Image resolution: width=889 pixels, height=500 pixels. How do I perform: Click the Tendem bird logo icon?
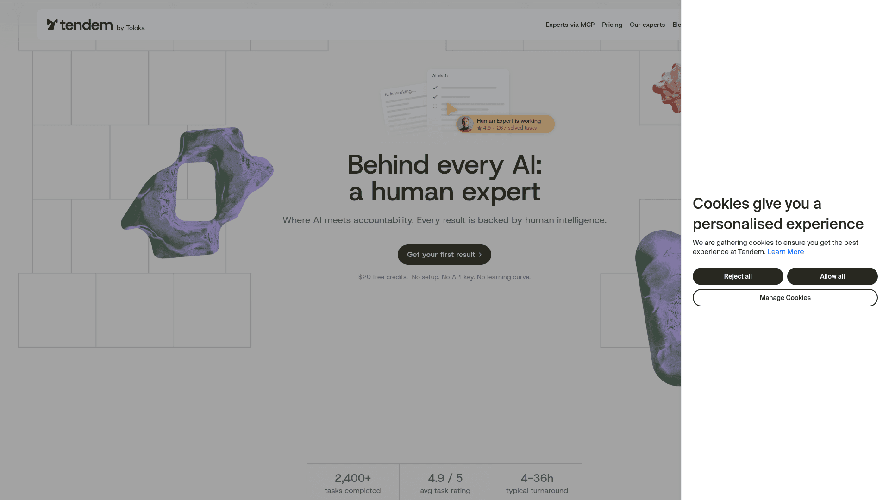pos(52,25)
